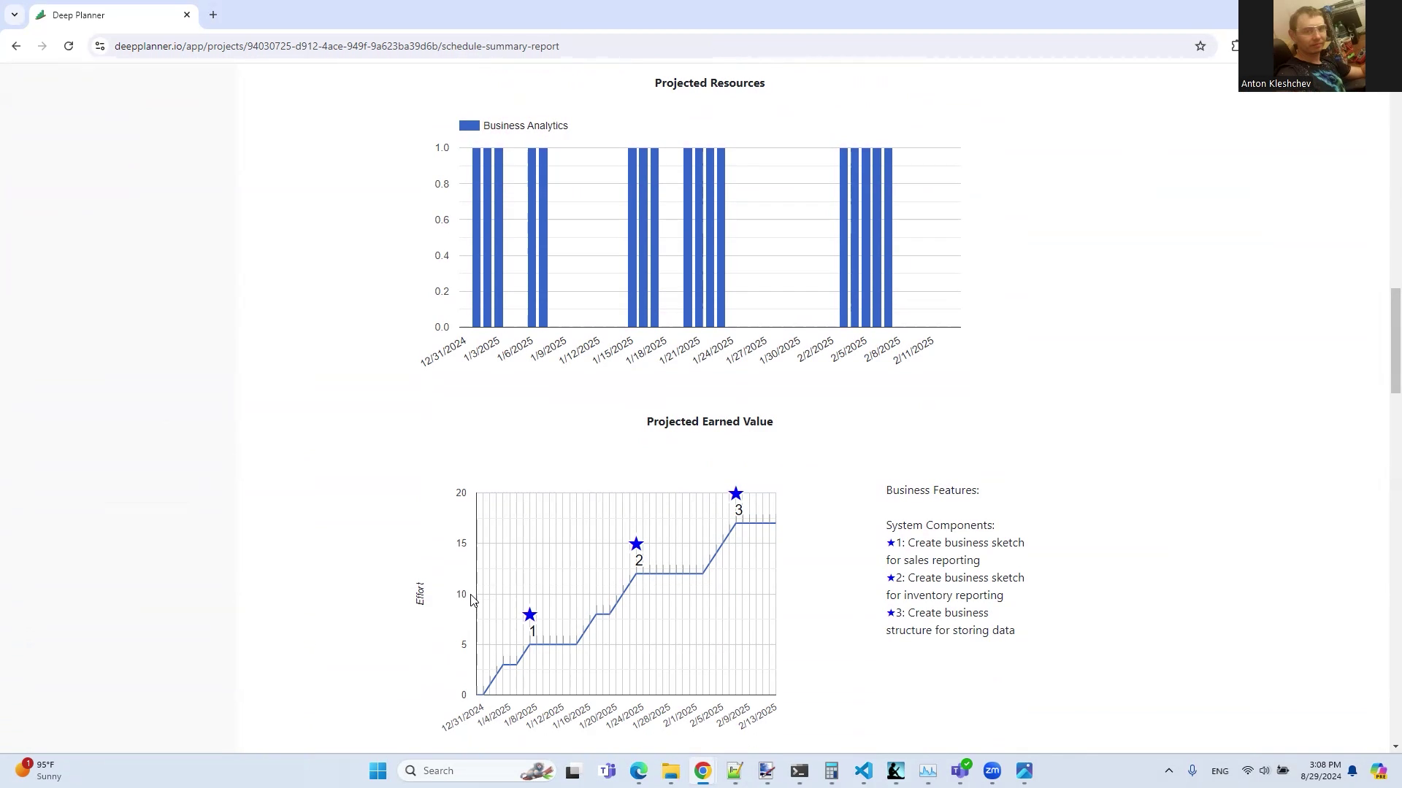
Task: View site information icon in address bar
Action: coord(100,46)
